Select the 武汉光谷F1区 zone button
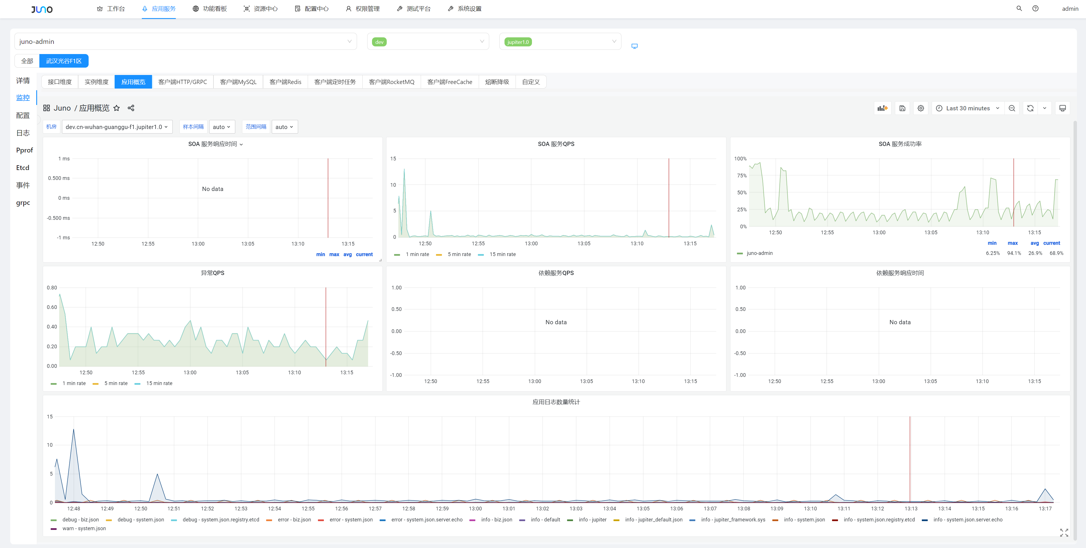 tap(64, 61)
